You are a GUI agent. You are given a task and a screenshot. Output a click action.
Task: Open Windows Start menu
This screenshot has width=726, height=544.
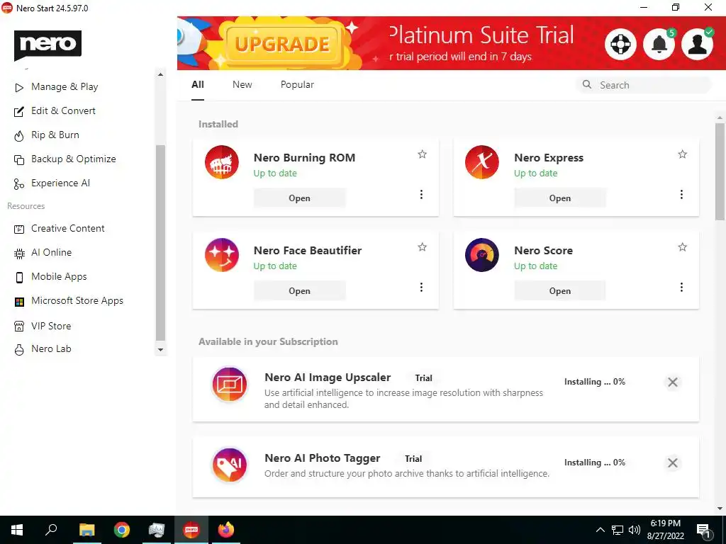coord(17,530)
